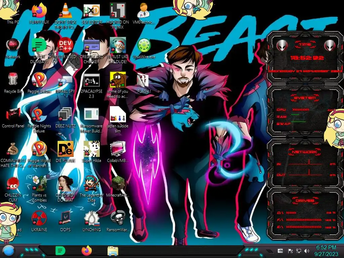This screenshot has width=344, height=258.
Task: Click the volume speaker tray icon
Action: point(307,251)
